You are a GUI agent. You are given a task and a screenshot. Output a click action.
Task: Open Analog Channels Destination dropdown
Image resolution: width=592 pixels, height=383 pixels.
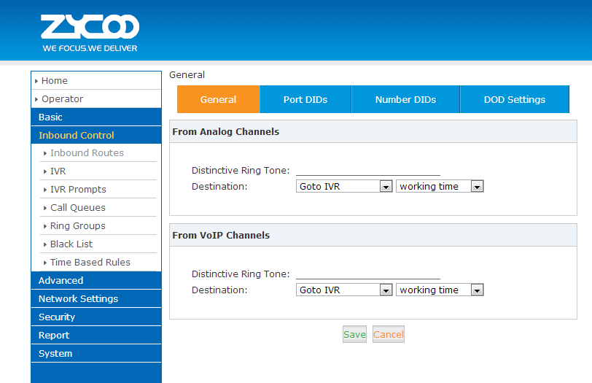[345, 187]
